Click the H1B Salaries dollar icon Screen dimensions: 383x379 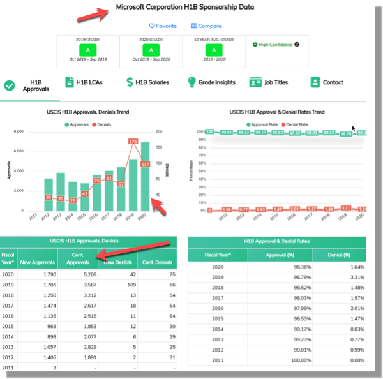pos(130,82)
